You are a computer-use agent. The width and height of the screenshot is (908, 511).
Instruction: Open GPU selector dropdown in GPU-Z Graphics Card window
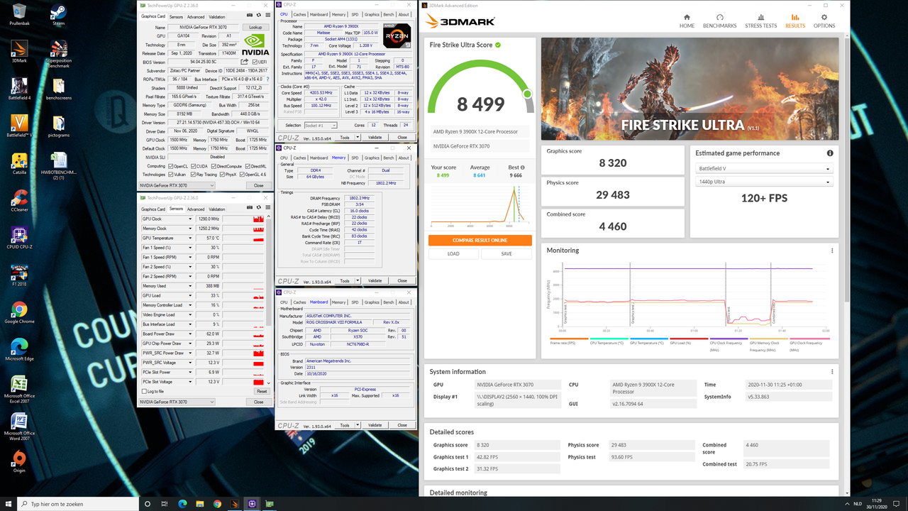[x=177, y=185]
